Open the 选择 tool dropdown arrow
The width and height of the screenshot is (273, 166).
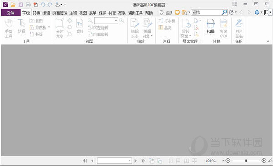(x=21, y=35)
